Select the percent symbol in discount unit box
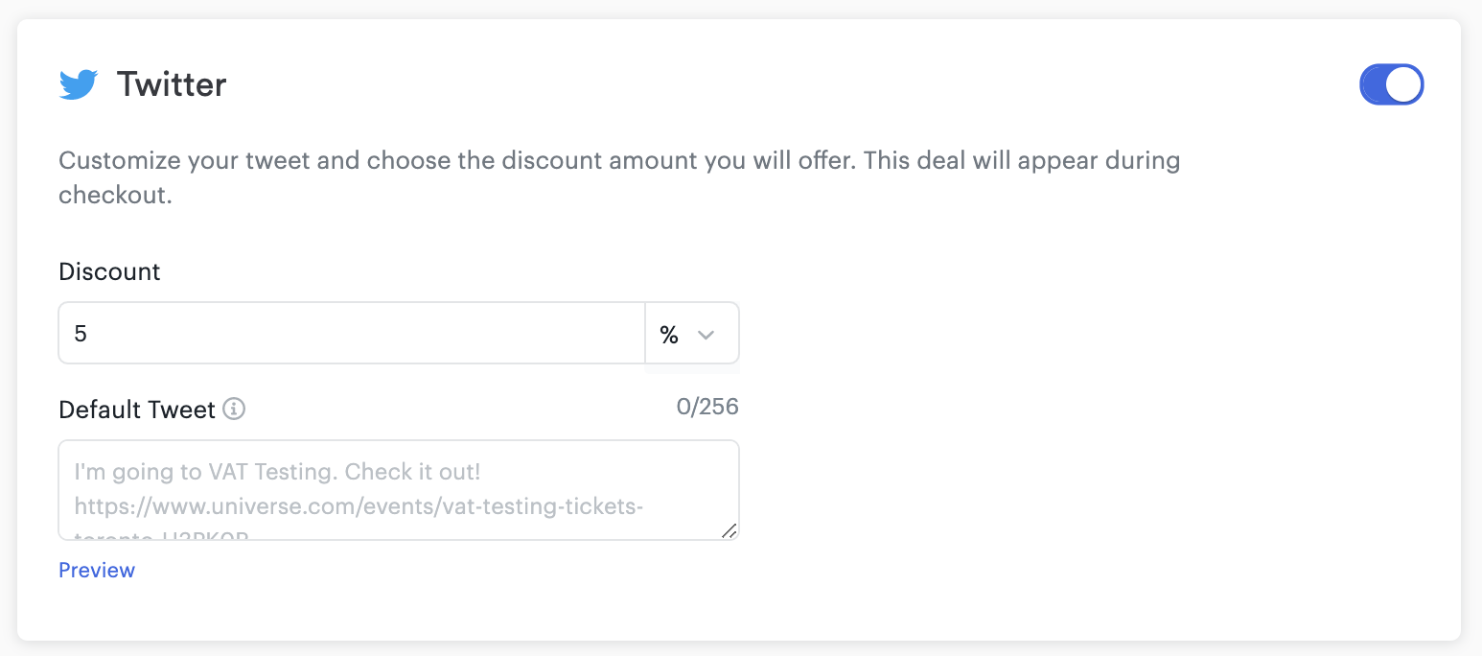The height and width of the screenshot is (656, 1482). 669,335
